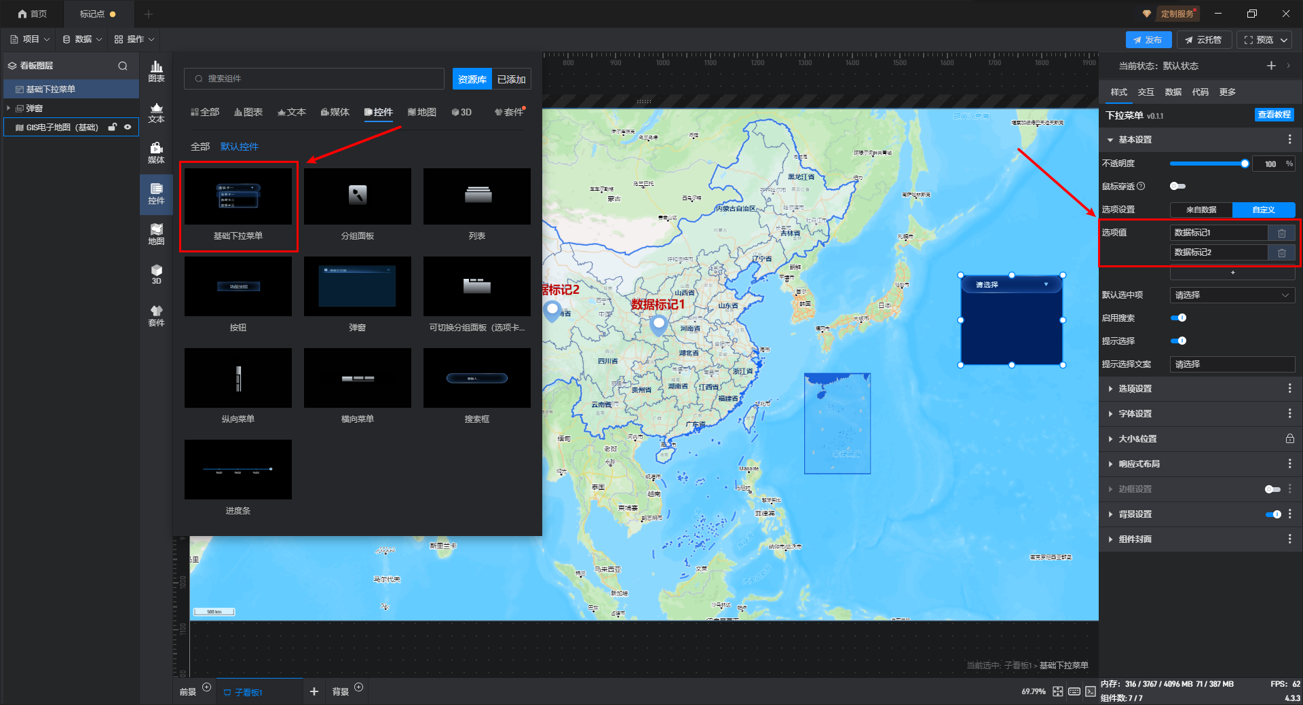The height and width of the screenshot is (705, 1303).
Task: Unlock 大小&位置 lock icon
Action: click(x=1289, y=438)
